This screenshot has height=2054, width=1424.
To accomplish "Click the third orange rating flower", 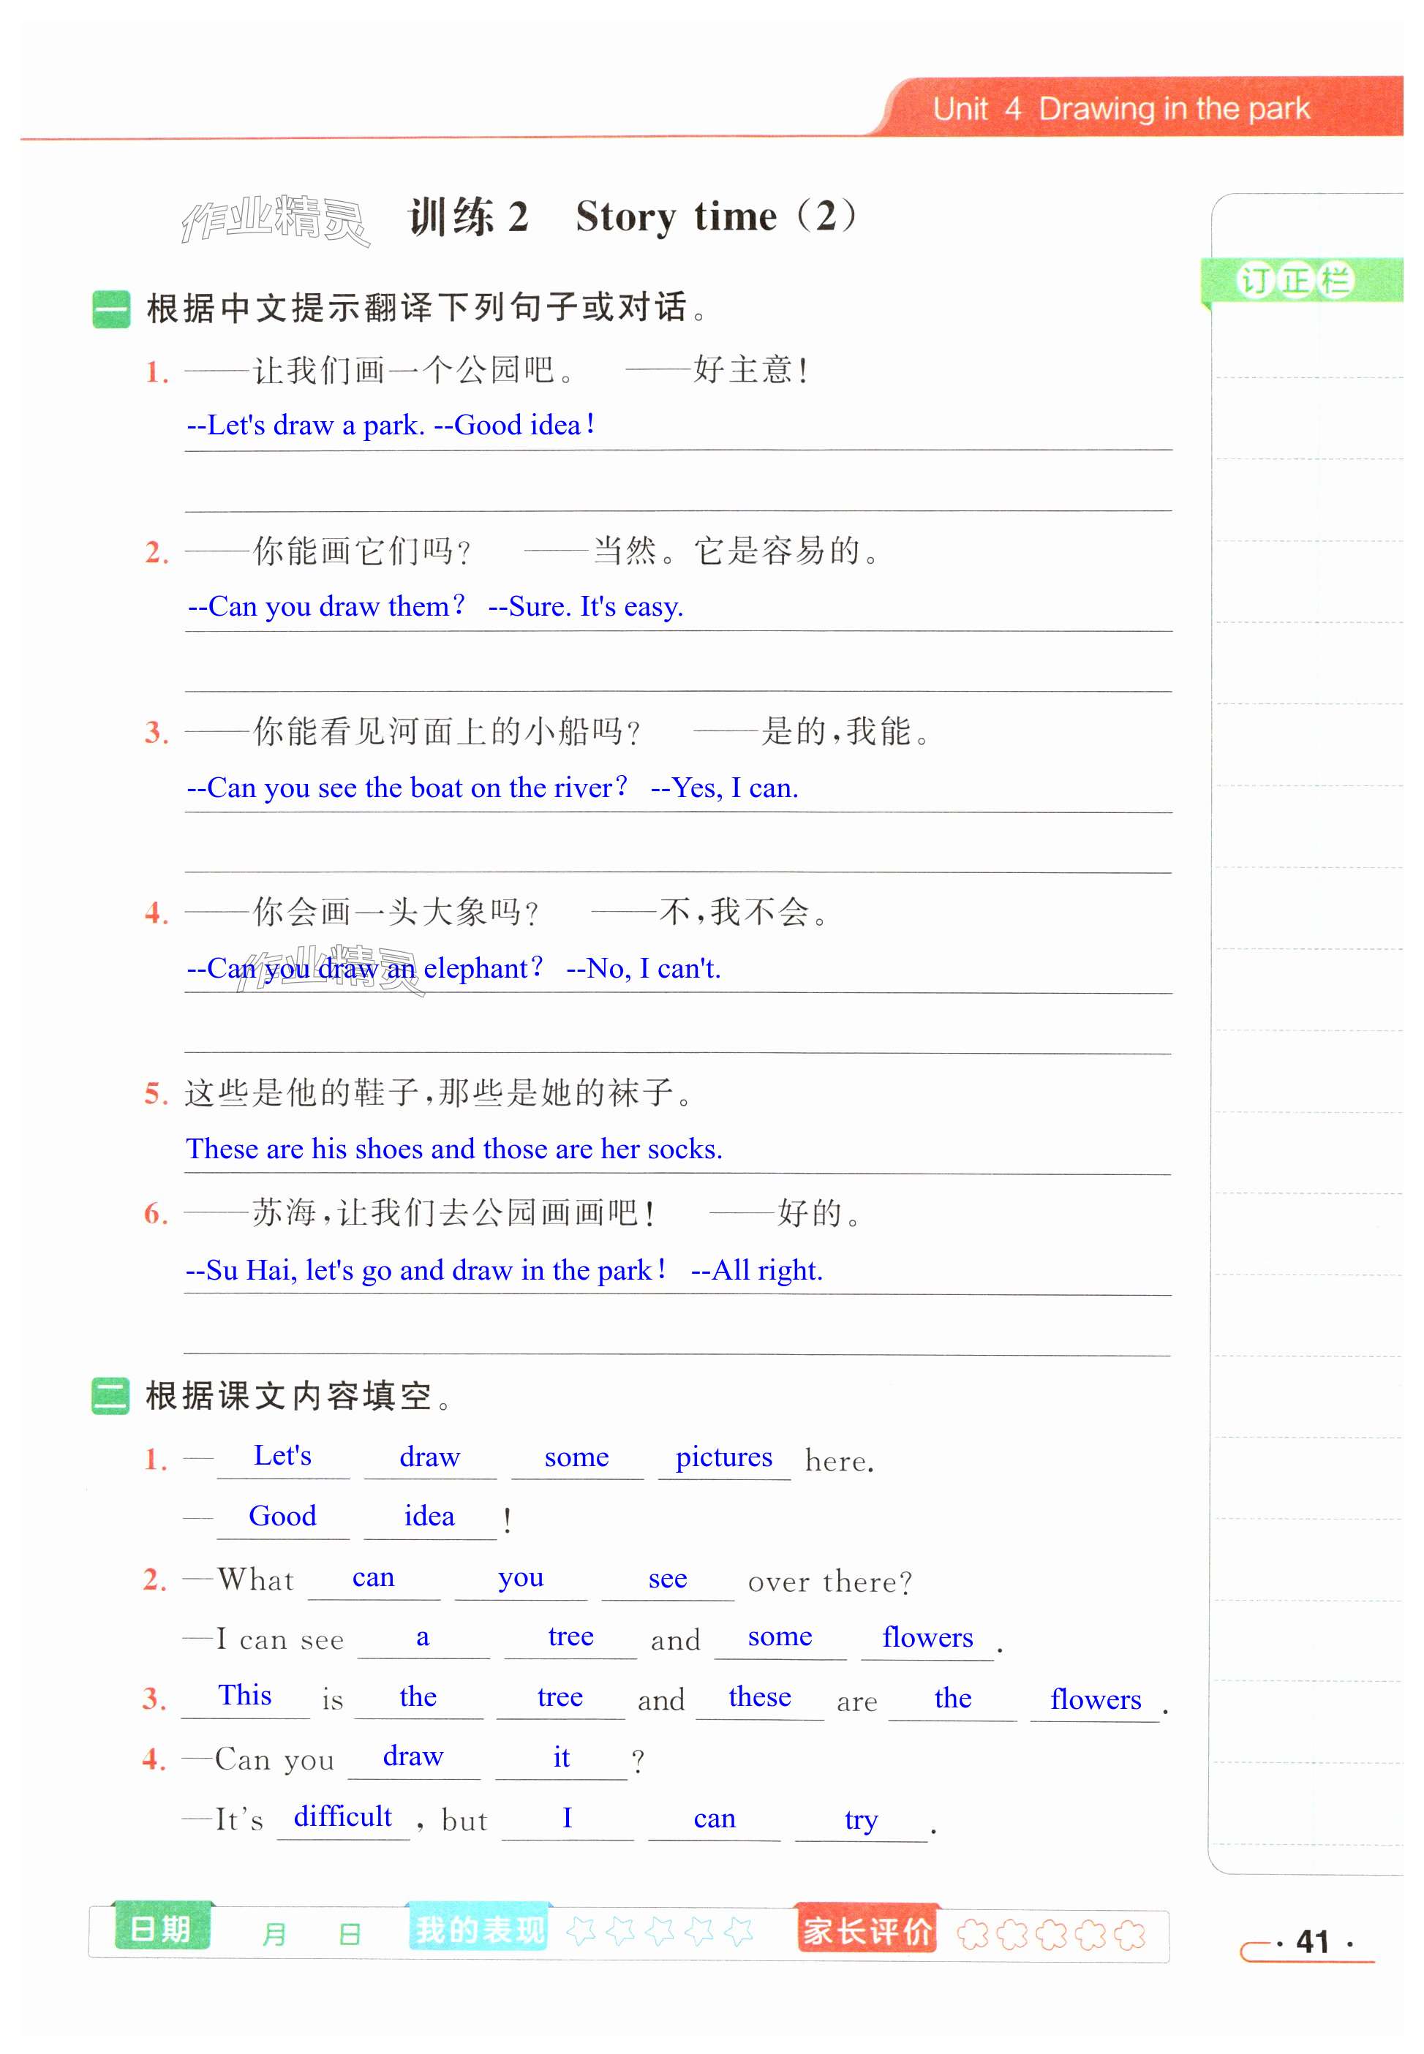I will (x=1052, y=1933).
